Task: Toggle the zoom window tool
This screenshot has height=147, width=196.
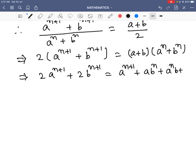Action: coord(20,16)
